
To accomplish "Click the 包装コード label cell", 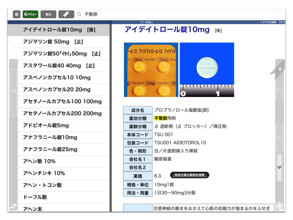I will 138,143.
